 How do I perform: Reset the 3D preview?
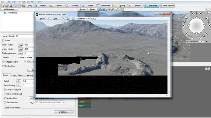click(x=92, y=10)
